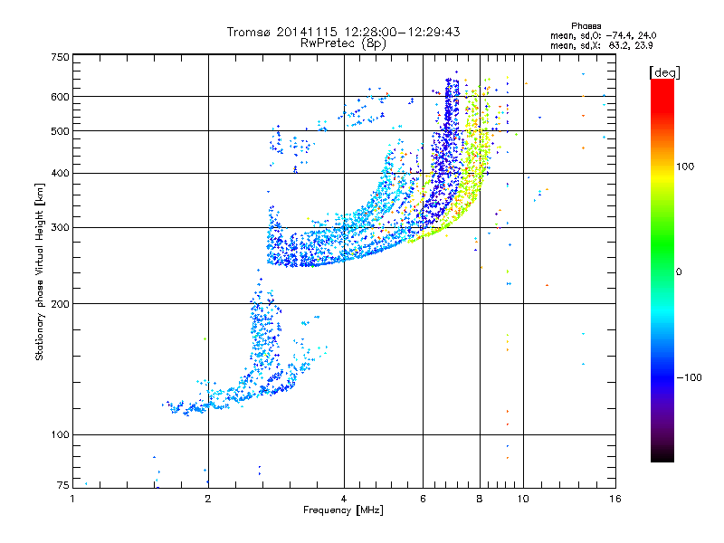Click the 'mean, sd,X: 83.2, 23.9' statistic
724x543 pixels.
pos(601,45)
